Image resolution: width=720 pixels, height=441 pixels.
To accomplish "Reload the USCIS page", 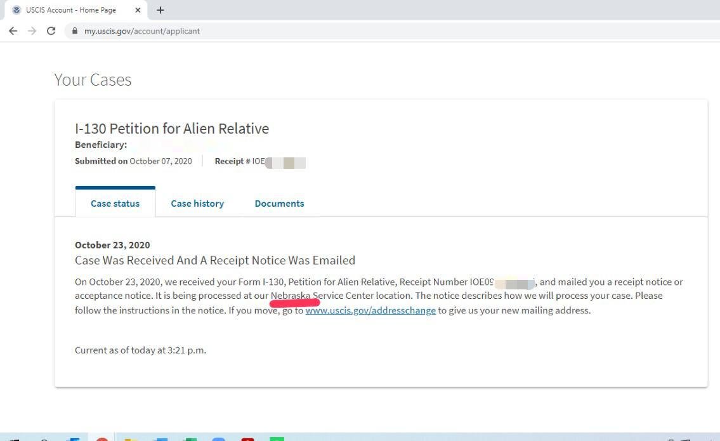I will [x=51, y=31].
